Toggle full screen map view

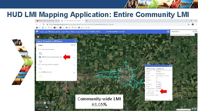(x=53, y=103)
